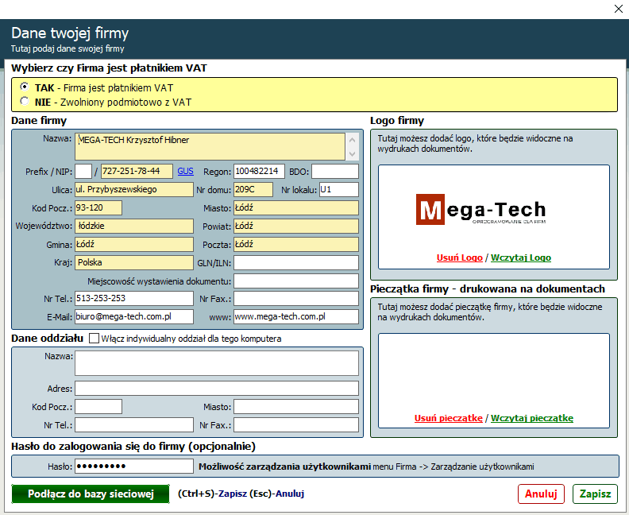Image resolution: width=629 pixels, height=515 pixels.
Task: Select TAK - Firma jest płatnikiem VAT
Action: [25, 87]
